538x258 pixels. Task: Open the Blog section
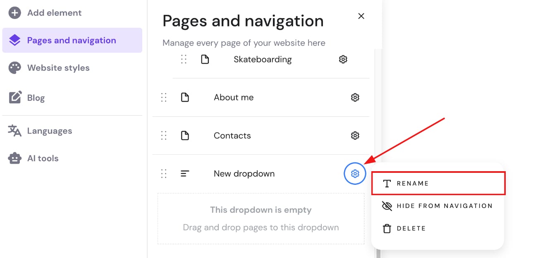point(36,98)
